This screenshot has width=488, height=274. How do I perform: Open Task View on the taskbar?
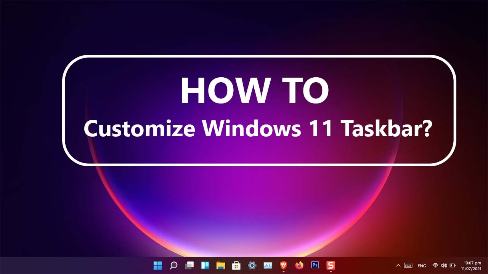[x=189, y=265]
